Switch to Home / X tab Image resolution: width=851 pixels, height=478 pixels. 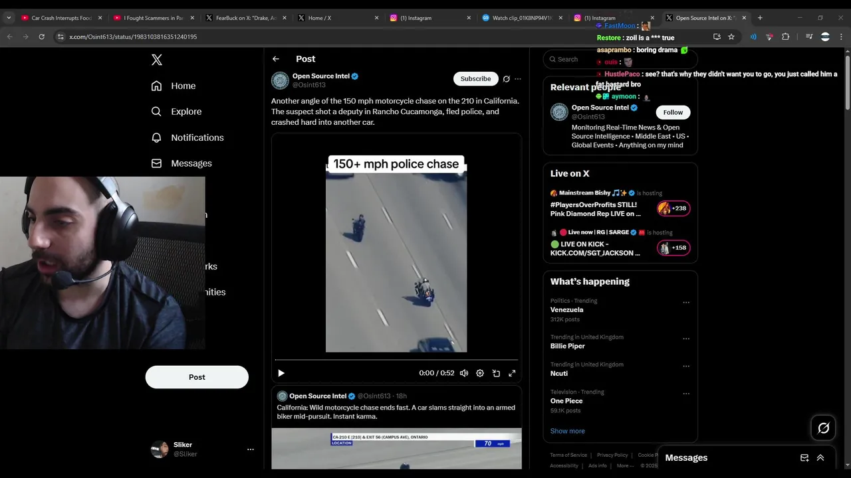pos(338,18)
